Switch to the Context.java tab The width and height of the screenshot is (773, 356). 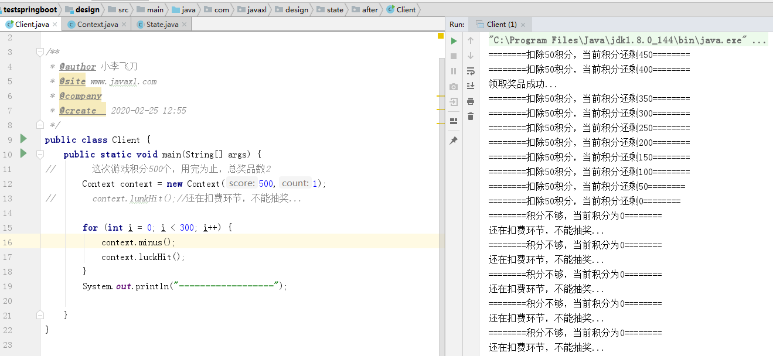pyautogui.click(x=97, y=25)
